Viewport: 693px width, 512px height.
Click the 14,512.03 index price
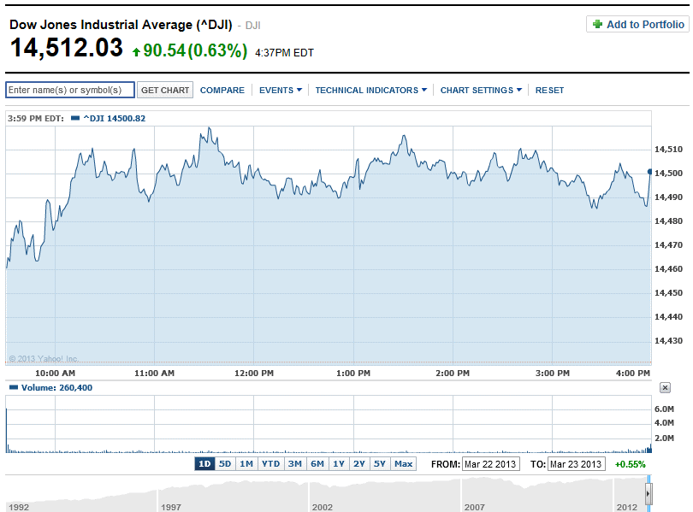click(66, 48)
